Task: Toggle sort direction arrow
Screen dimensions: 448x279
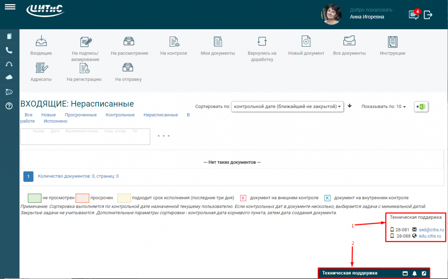Action: click(x=350, y=106)
